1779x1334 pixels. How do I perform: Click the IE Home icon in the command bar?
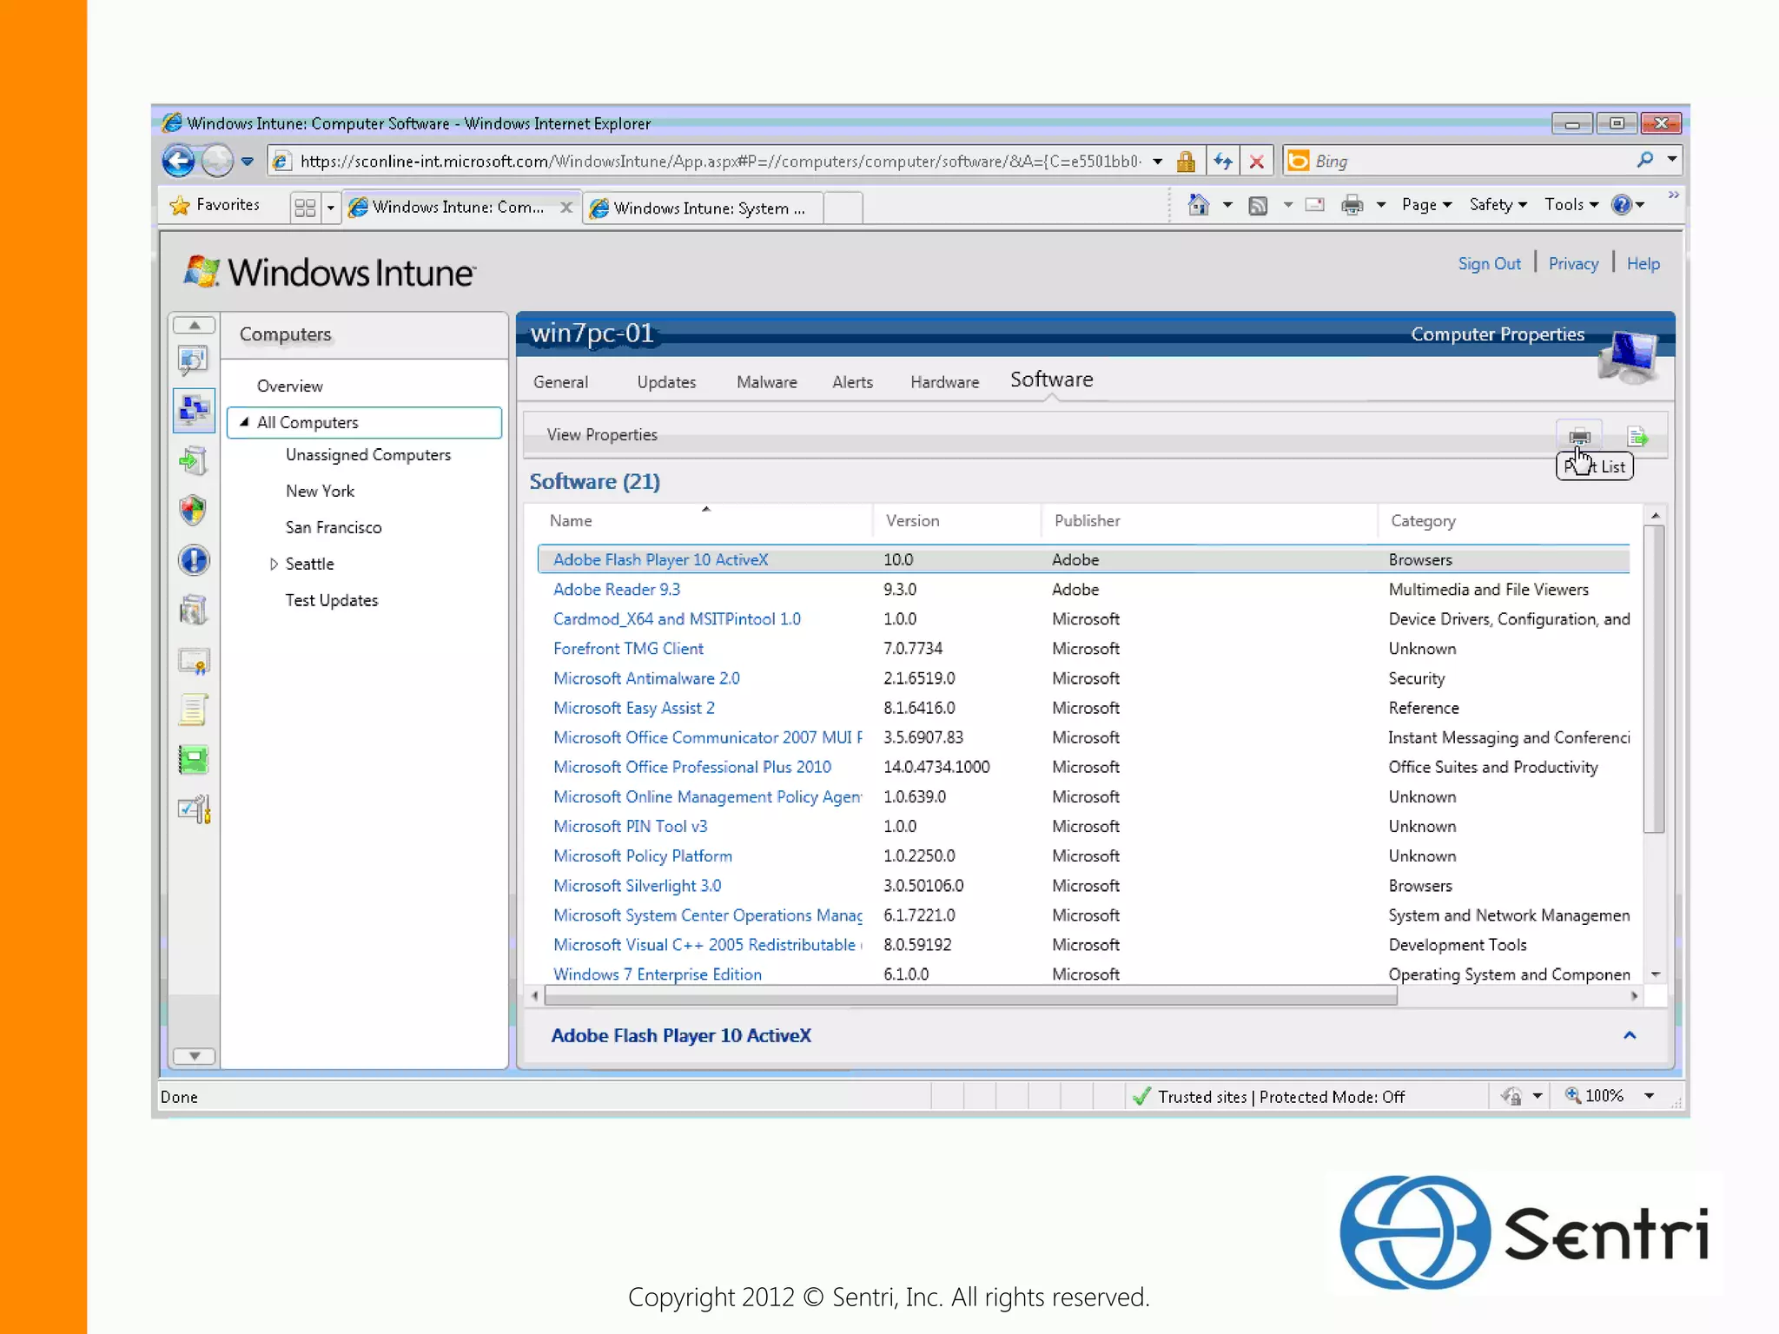1198,205
